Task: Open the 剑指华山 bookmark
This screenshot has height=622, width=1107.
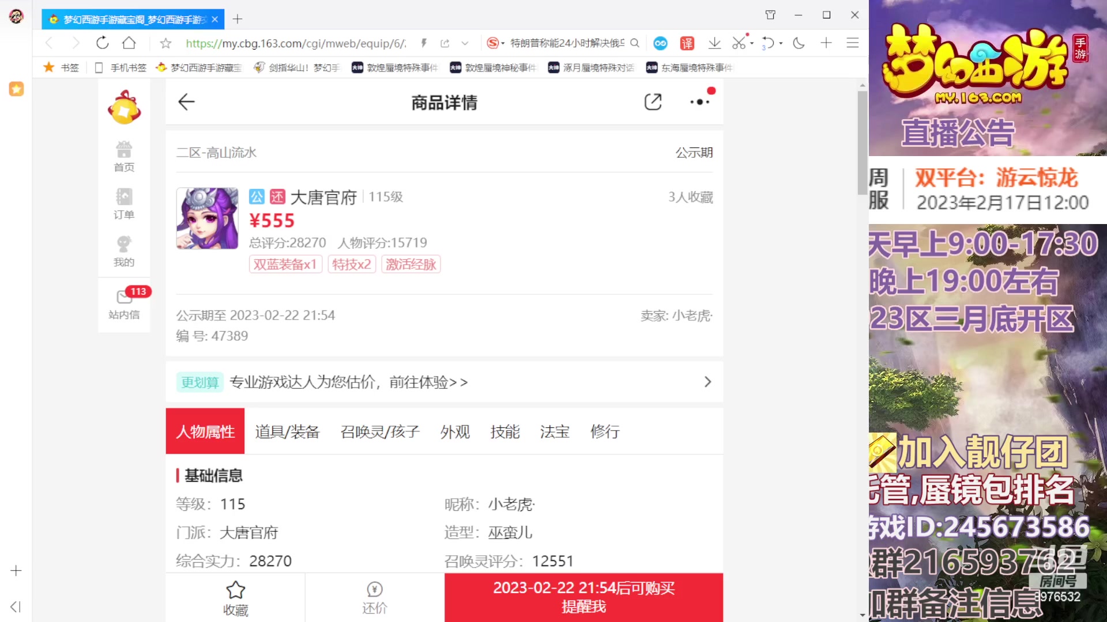Action: 297,67
